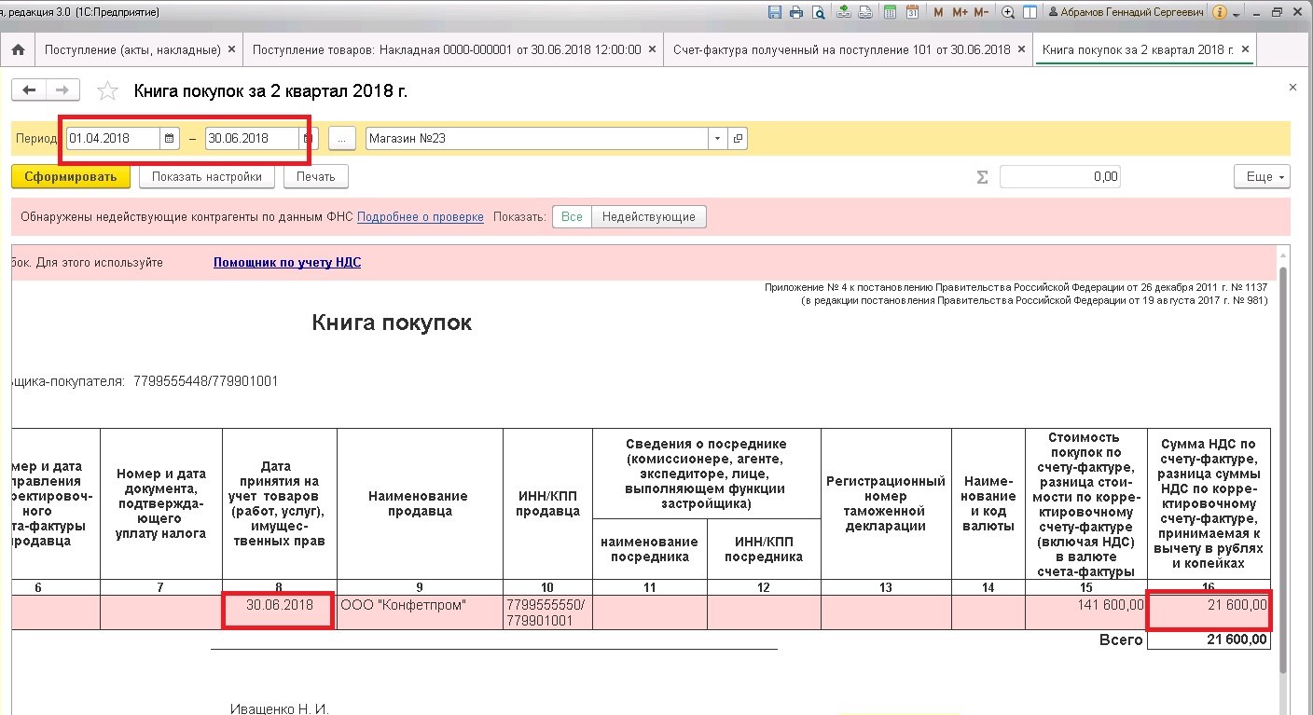This screenshot has width=1313, height=715.
Task: Click the period selection ellipsis button
Action: click(342, 138)
